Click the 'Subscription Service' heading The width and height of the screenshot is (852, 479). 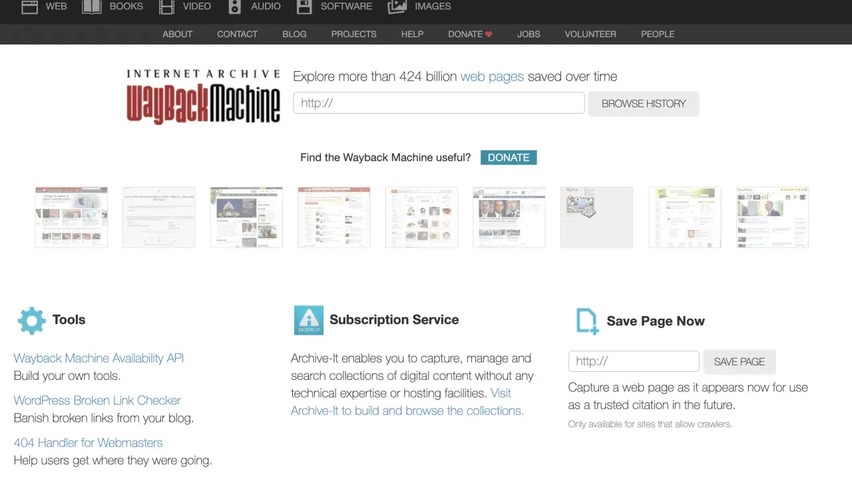[394, 320]
